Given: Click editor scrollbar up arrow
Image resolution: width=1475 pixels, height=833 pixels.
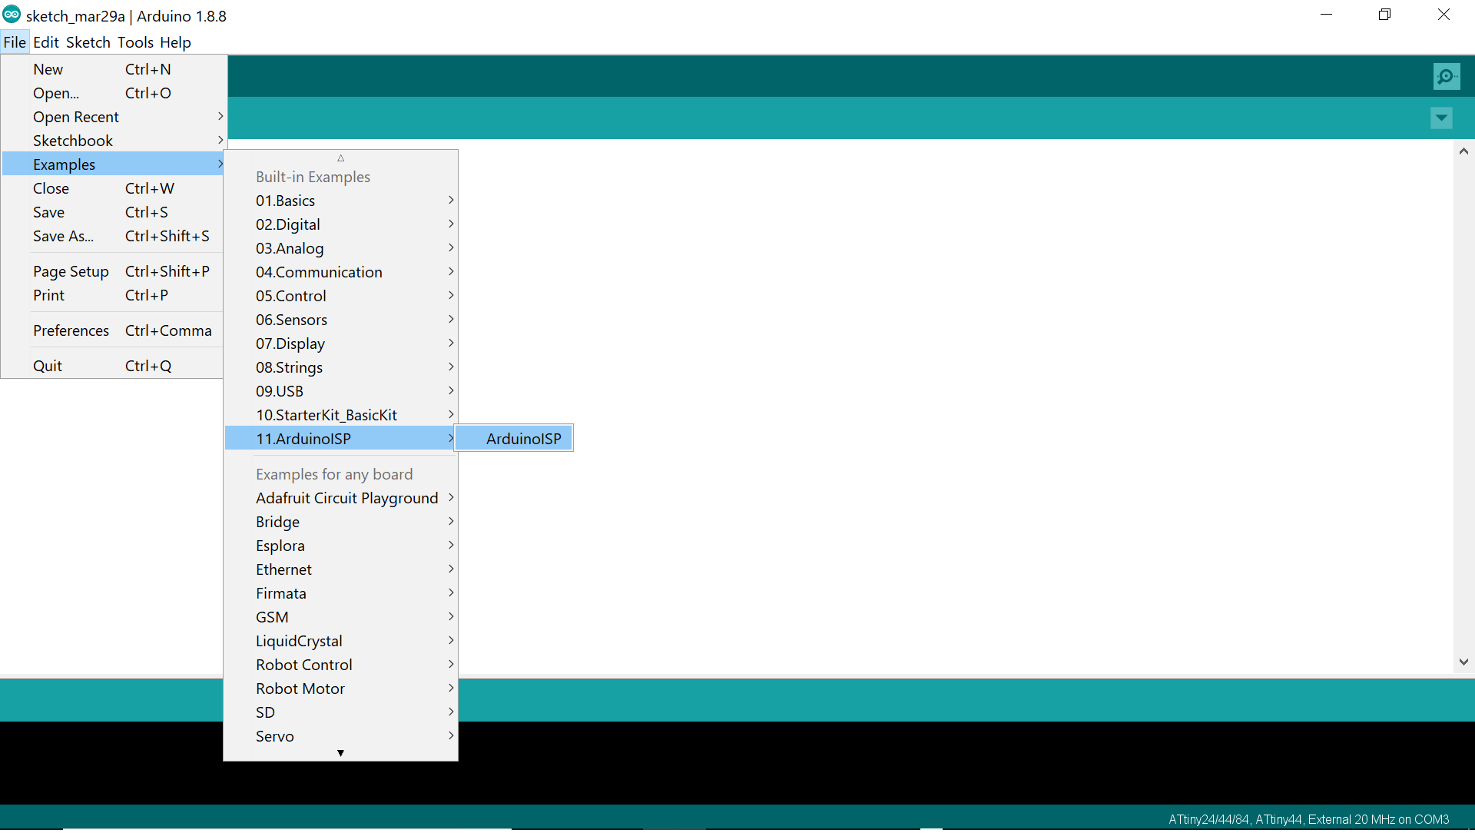Looking at the screenshot, I should (x=1463, y=151).
